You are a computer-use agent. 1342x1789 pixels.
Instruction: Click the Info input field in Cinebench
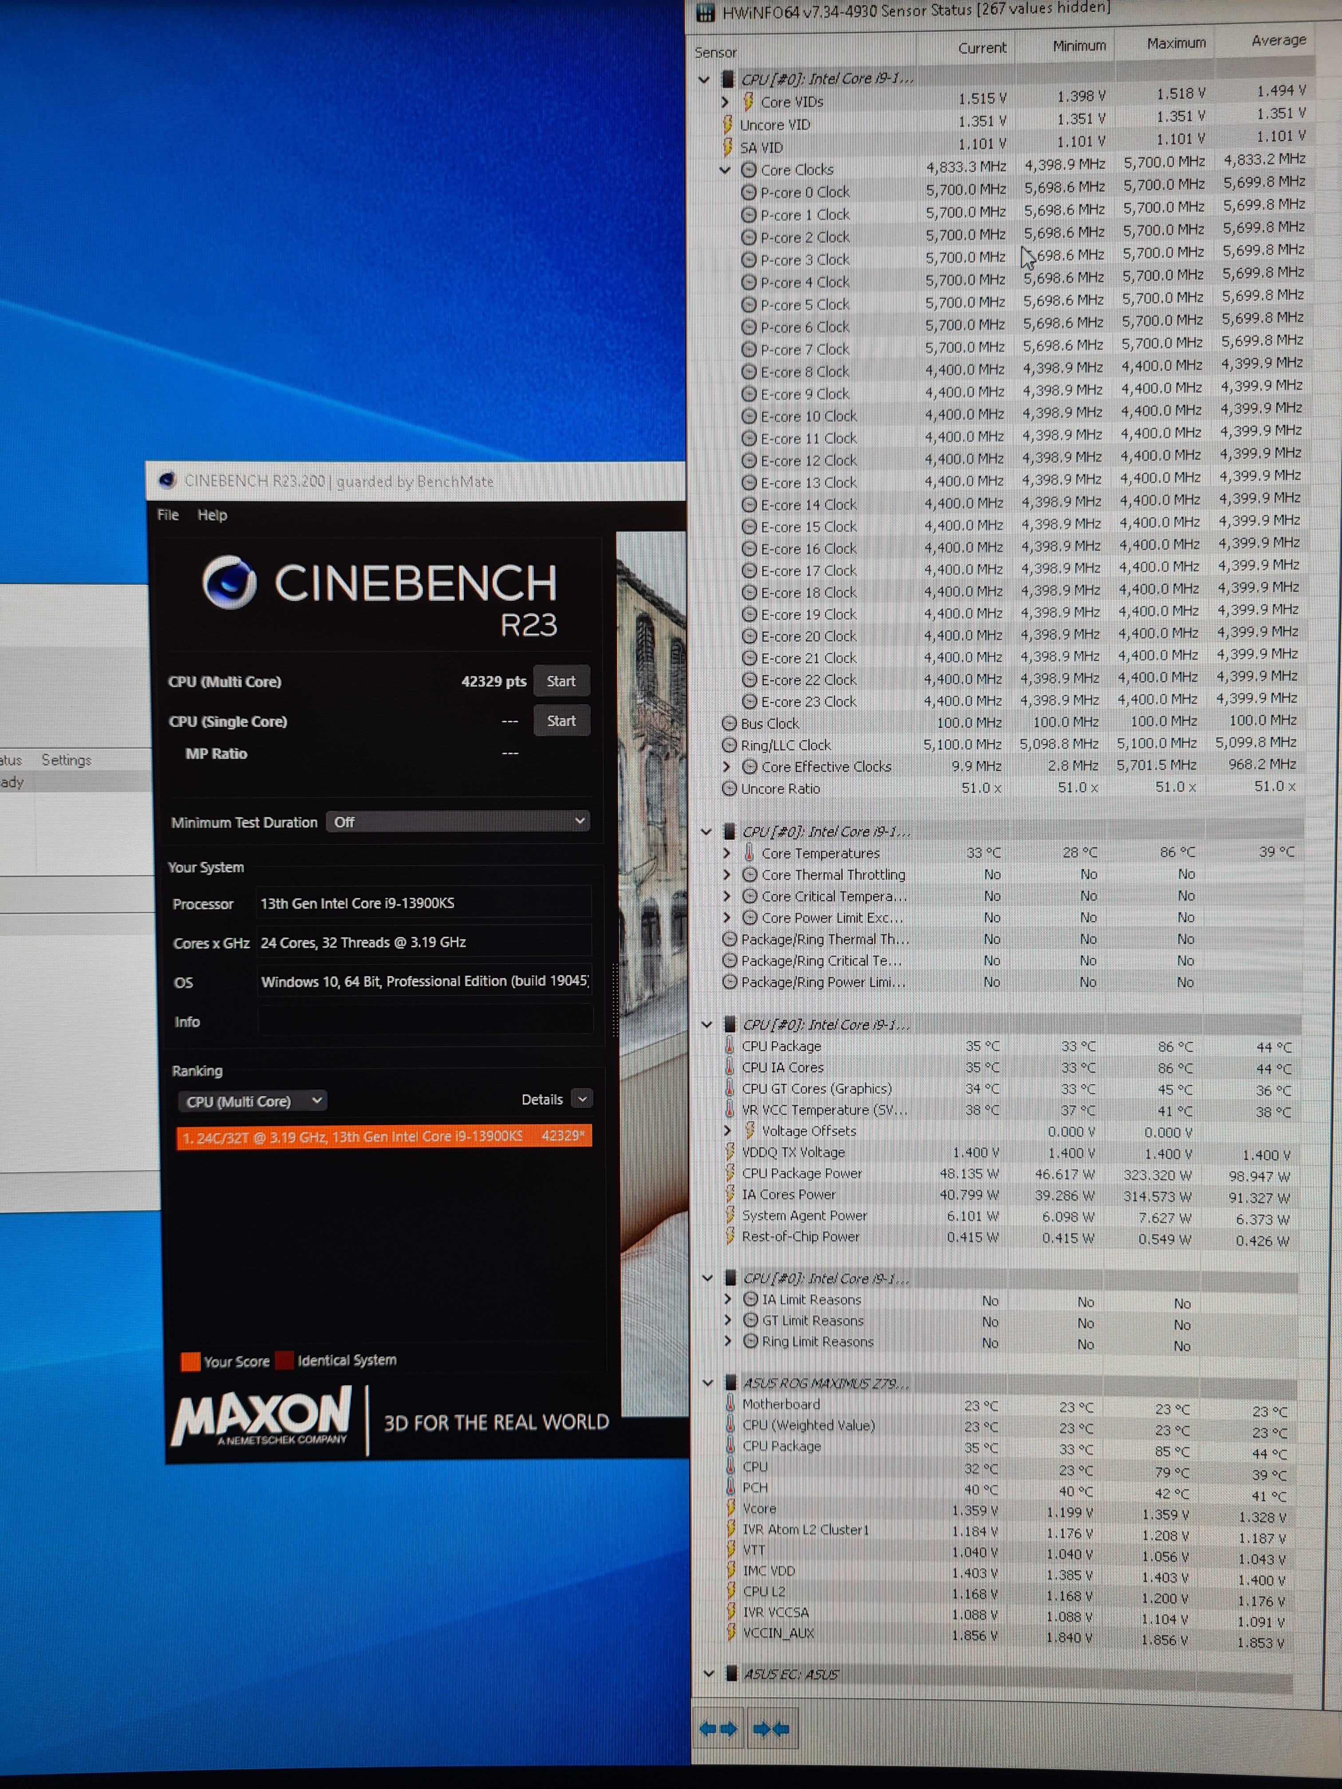click(425, 1021)
